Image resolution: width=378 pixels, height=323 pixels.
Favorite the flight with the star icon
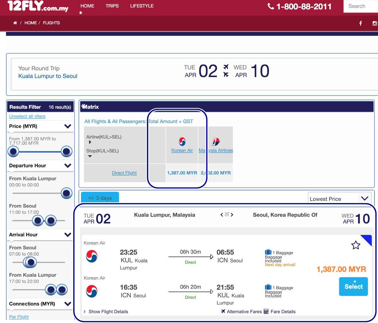pyautogui.click(x=356, y=245)
